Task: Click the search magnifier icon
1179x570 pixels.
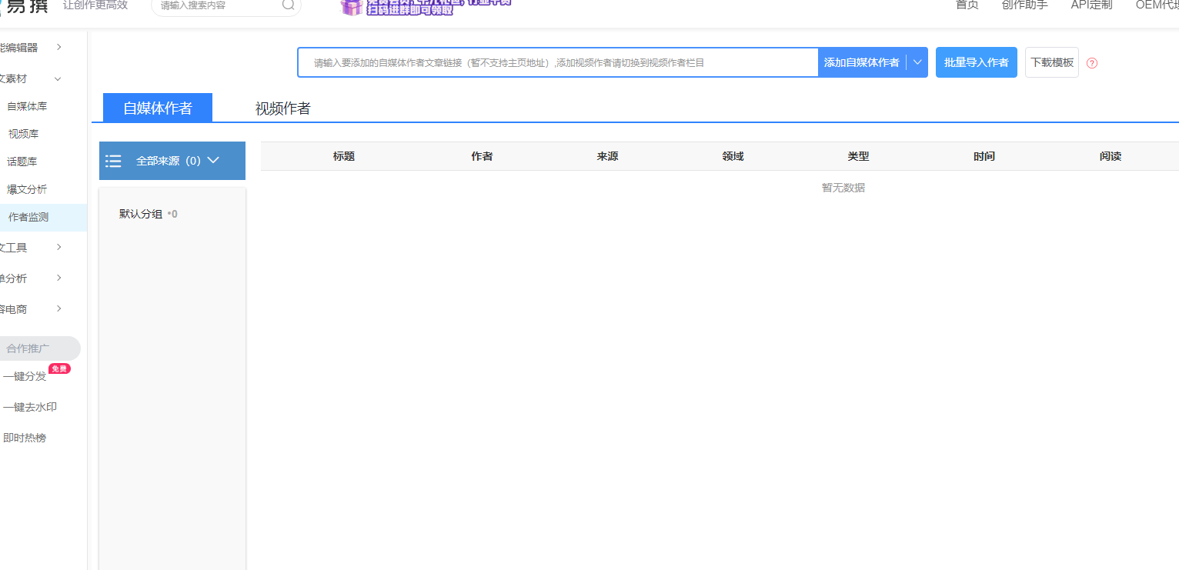Action: pos(288,5)
